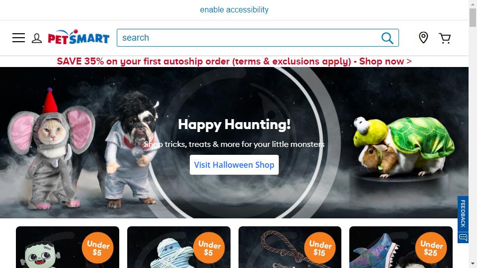
Task: Click the magnifying glass search icon
Action: pos(387,38)
